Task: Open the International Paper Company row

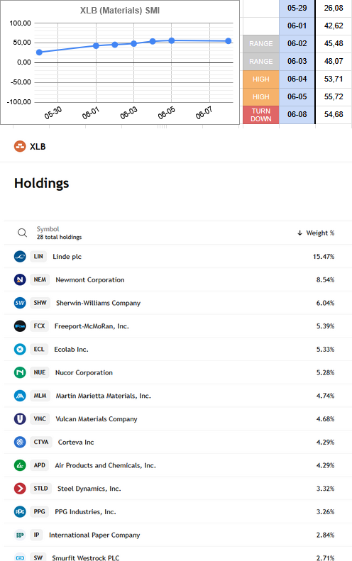Action: (177, 535)
